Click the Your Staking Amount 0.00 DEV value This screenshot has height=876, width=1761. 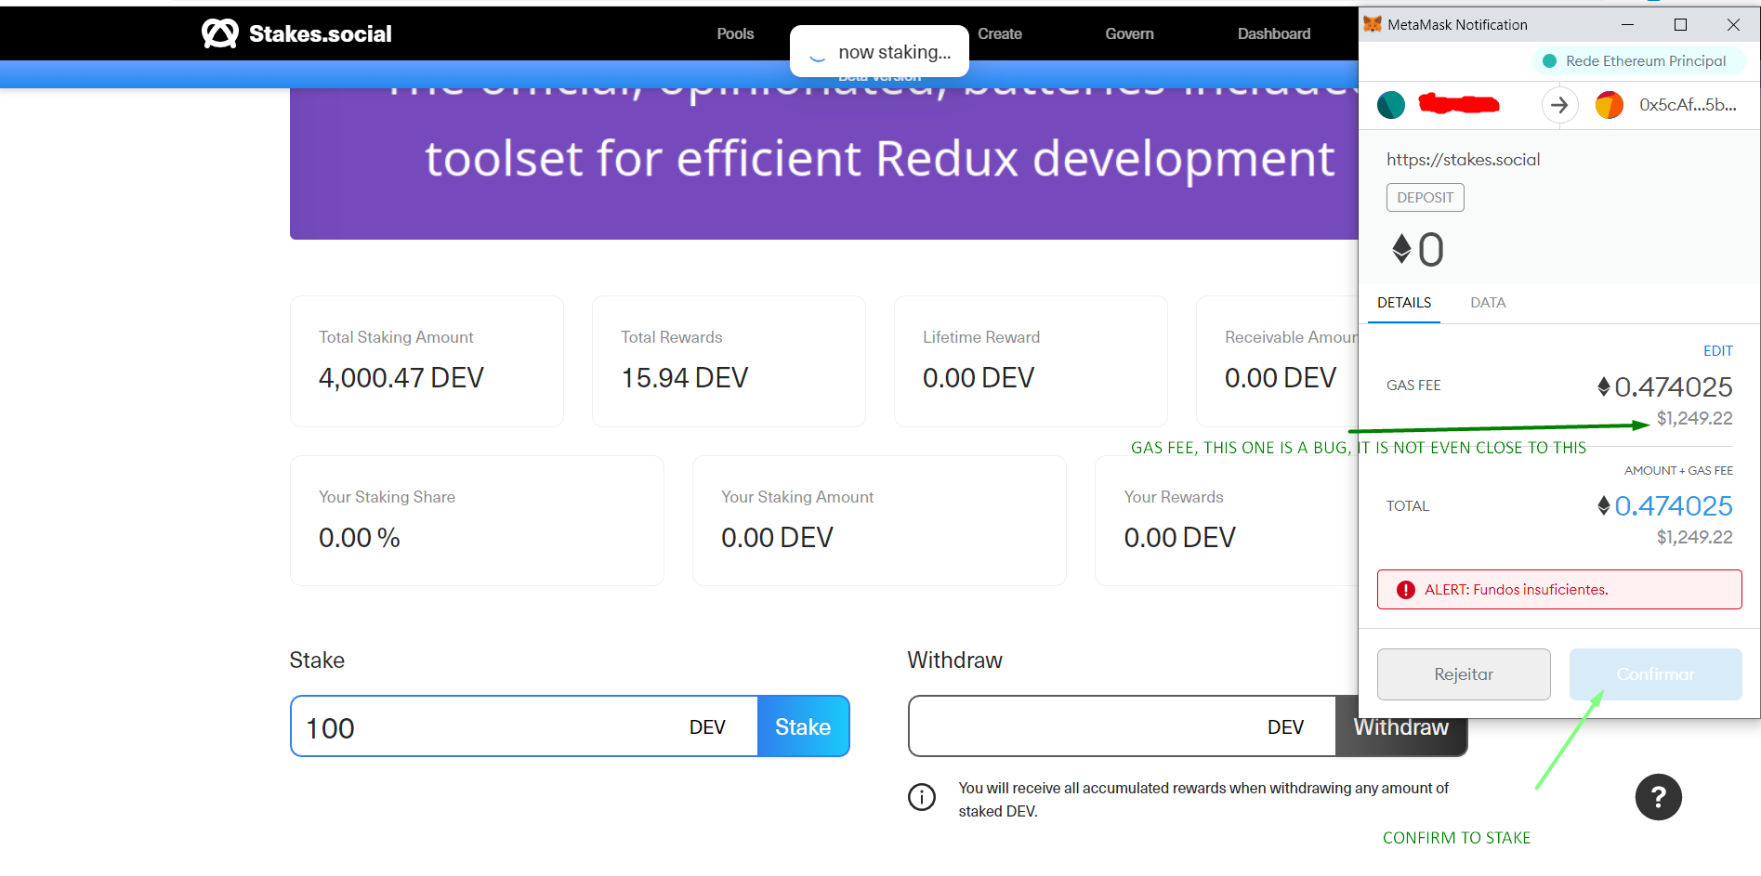777,538
